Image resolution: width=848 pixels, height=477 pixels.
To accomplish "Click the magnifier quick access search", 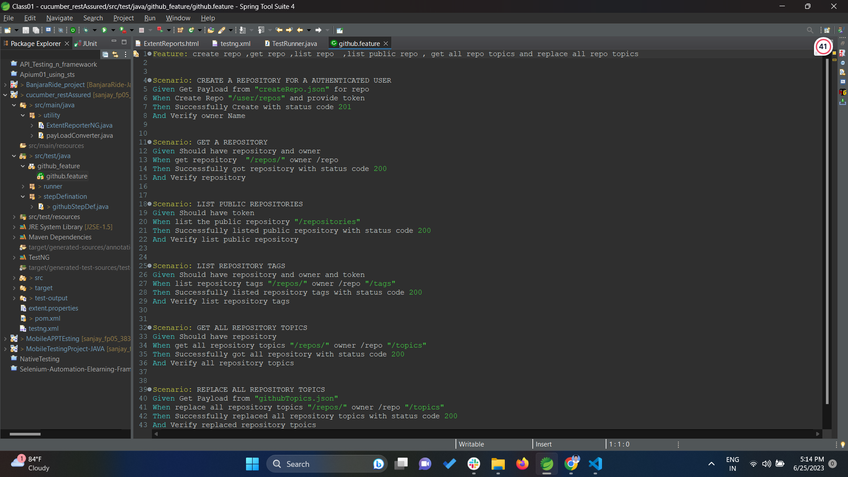I will pyautogui.click(x=810, y=30).
